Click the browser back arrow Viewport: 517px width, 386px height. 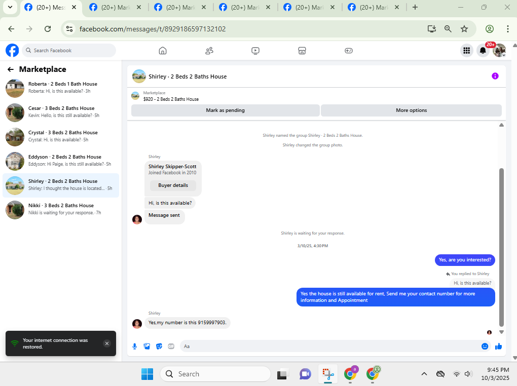pos(11,29)
